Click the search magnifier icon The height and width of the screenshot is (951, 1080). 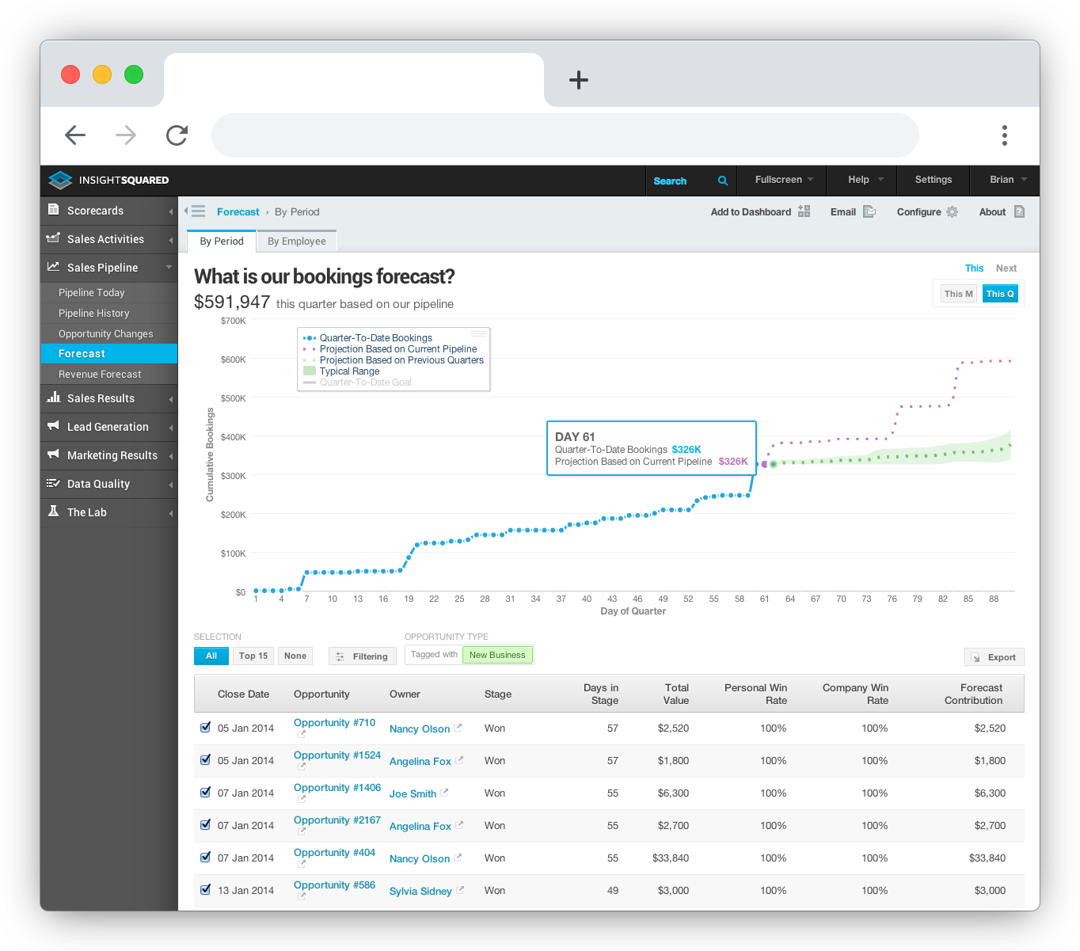[x=722, y=181]
